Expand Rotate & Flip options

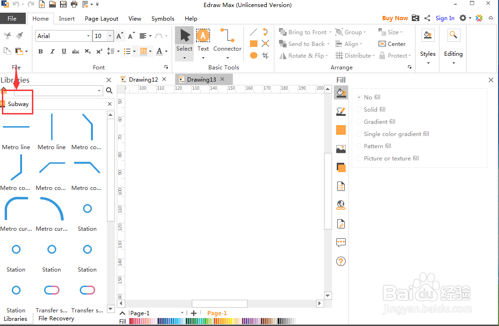[326, 56]
